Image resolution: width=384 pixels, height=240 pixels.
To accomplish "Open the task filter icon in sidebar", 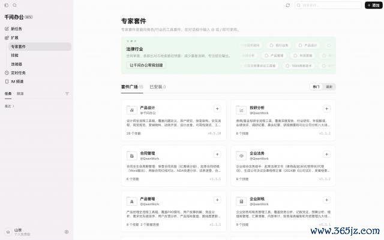I will (x=67, y=93).
